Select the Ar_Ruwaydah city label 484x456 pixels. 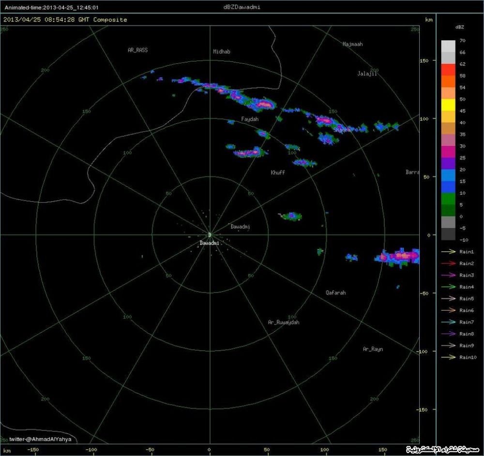[x=284, y=322]
